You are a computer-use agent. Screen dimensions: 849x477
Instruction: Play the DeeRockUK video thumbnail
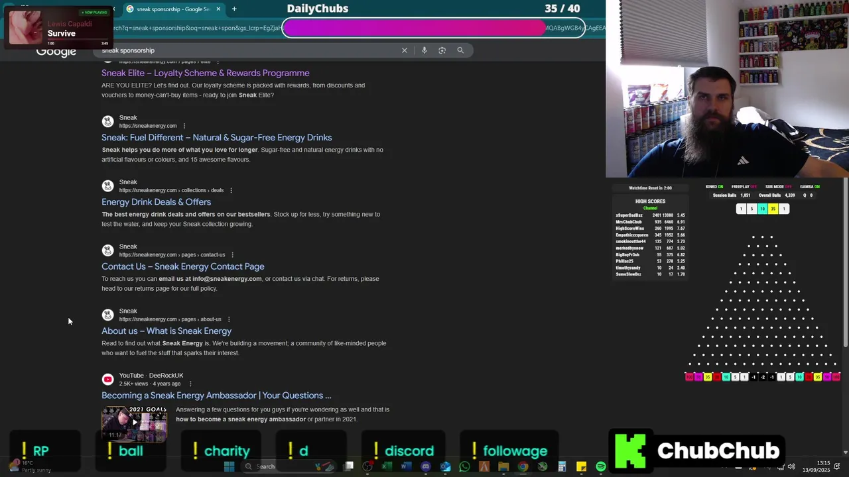pos(134,423)
